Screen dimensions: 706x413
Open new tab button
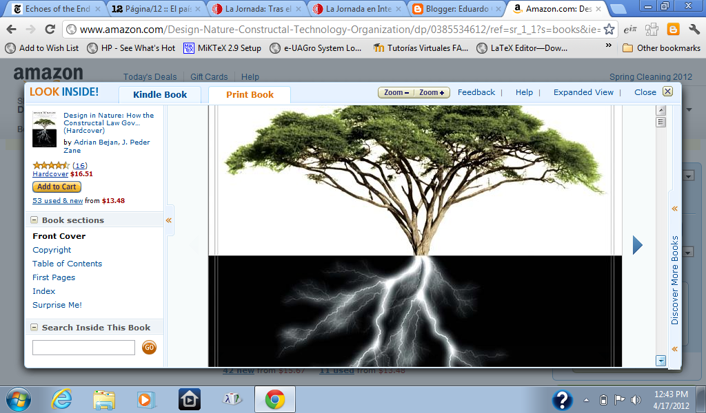(x=618, y=8)
